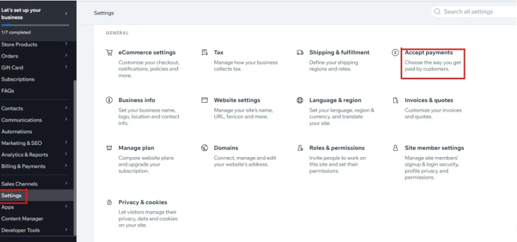The width and height of the screenshot is (517, 242).
Task: Click the Communications sidebar label
Action: coord(22,120)
